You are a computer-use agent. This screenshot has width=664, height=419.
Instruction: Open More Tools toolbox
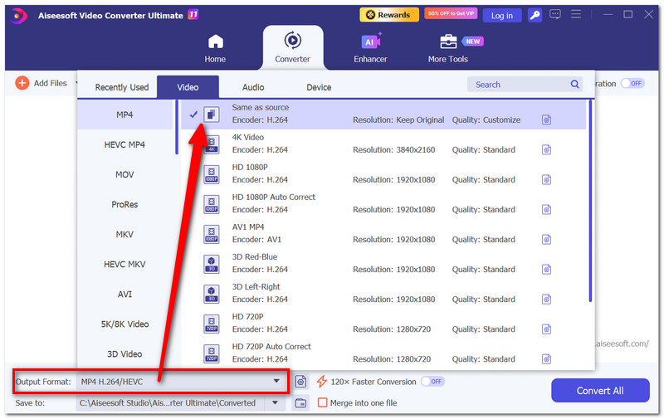click(448, 49)
